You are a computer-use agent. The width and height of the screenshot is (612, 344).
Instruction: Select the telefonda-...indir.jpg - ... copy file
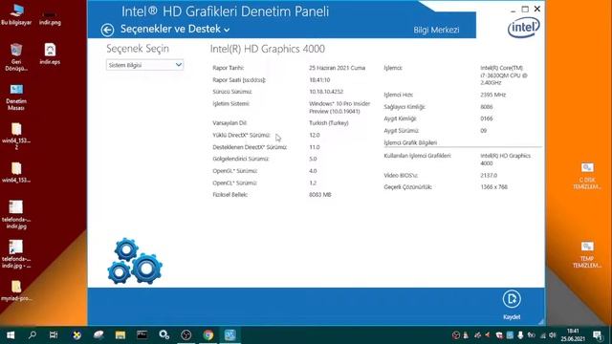16,254
